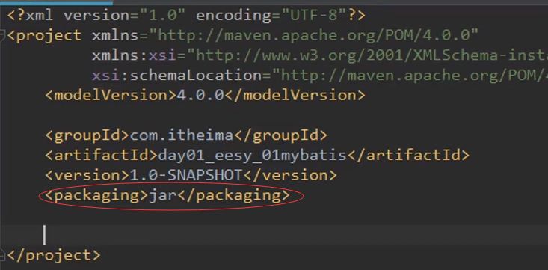This screenshot has height=270, width=548.
Task: Click the xmlns:xsi attribute line
Action: point(320,55)
